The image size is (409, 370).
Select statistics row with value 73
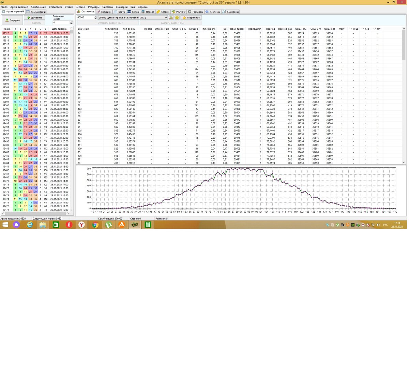point(240,163)
